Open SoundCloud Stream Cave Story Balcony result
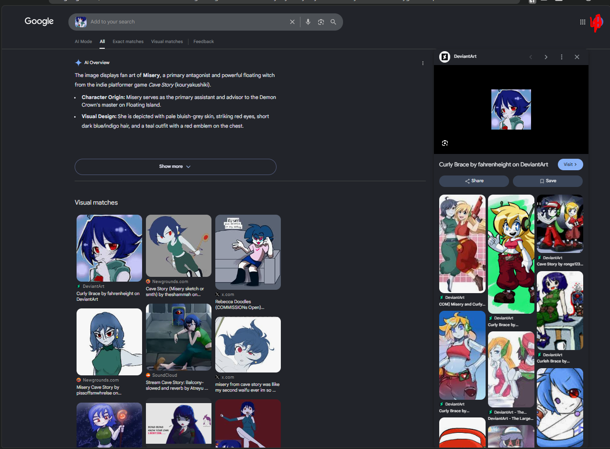This screenshot has width=610, height=449. (x=178, y=337)
